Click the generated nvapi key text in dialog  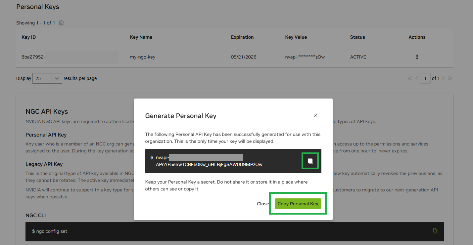point(209,161)
